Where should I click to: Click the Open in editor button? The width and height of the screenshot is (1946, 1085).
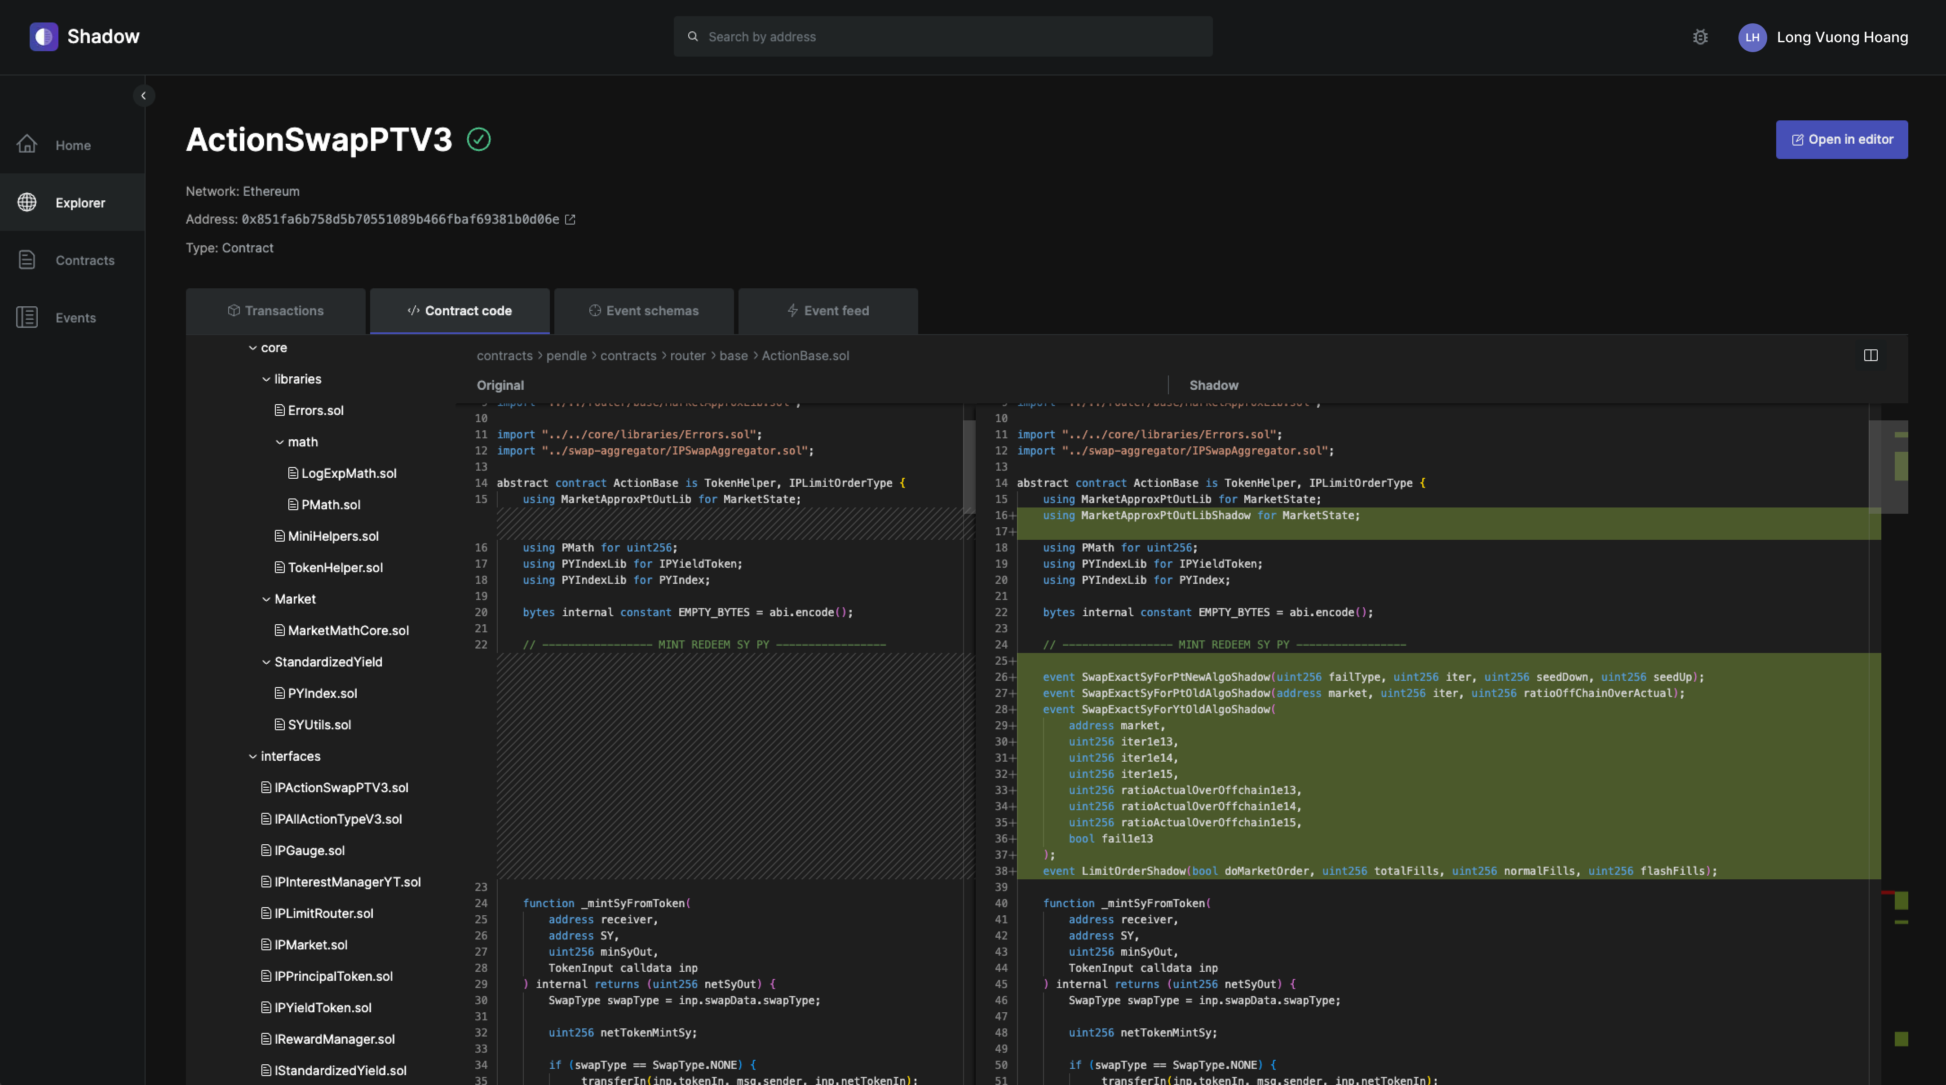click(x=1841, y=140)
